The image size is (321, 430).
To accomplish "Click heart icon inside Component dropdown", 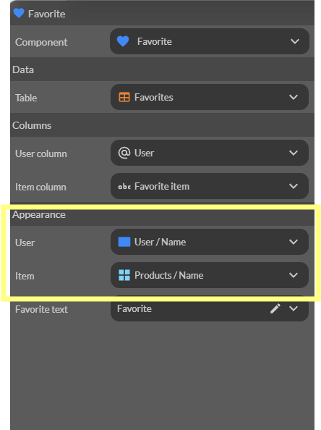I will point(123,41).
